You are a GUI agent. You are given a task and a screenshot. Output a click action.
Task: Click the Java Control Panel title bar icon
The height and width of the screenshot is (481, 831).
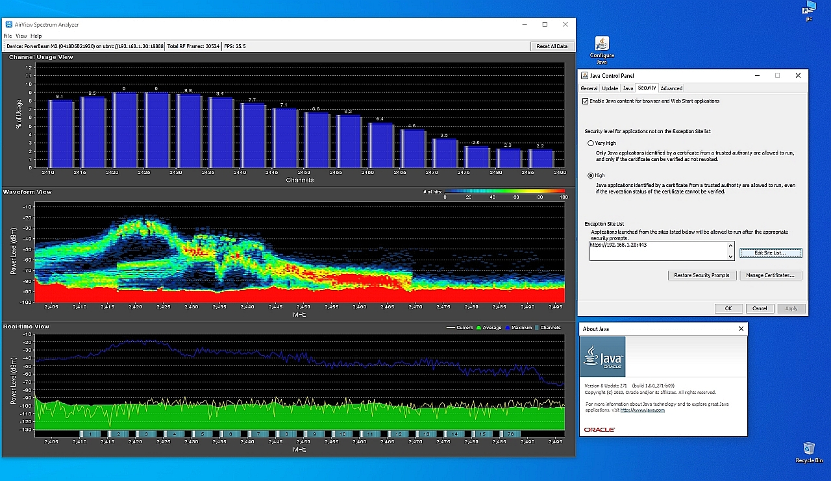584,75
